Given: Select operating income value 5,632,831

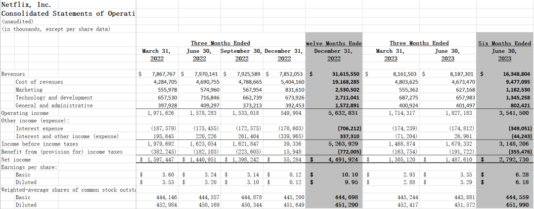Looking at the screenshot, I should (x=343, y=113).
